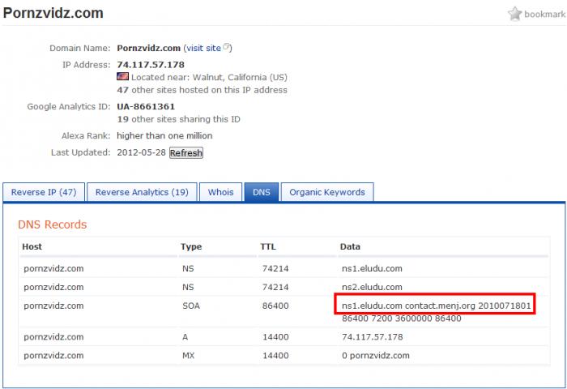Click '47 other sites hosted on this IP address'
The width and height of the screenshot is (567, 389).
coord(202,90)
